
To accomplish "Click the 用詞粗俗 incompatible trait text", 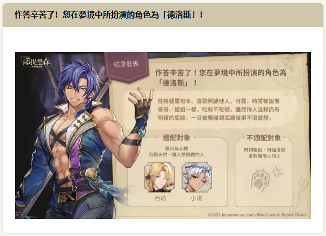I will (x=264, y=150).
